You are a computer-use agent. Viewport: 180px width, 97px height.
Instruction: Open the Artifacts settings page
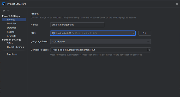(11, 36)
